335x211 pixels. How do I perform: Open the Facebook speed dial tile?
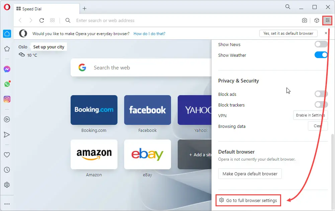[x=147, y=110]
